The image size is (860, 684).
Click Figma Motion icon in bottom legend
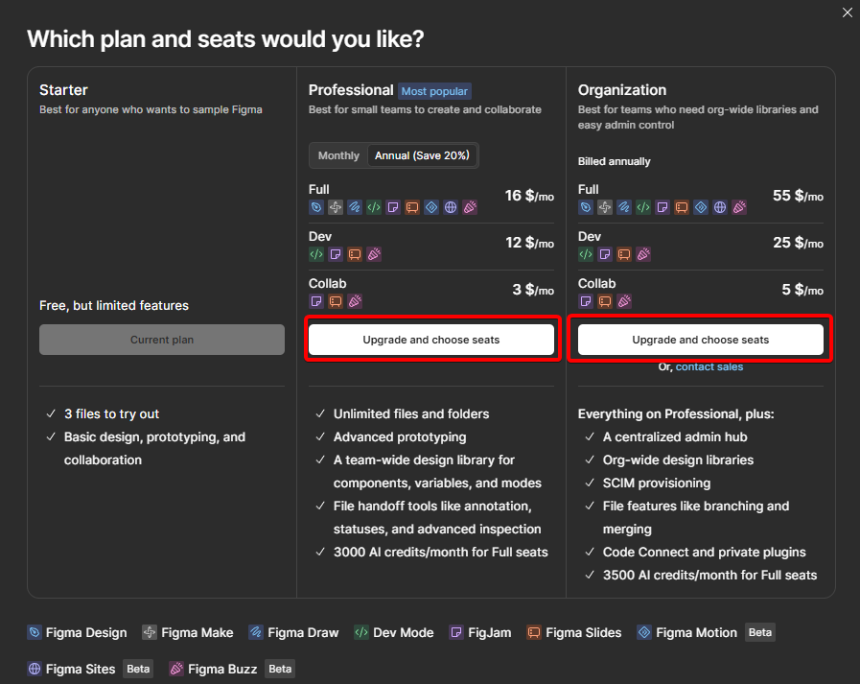(x=644, y=632)
